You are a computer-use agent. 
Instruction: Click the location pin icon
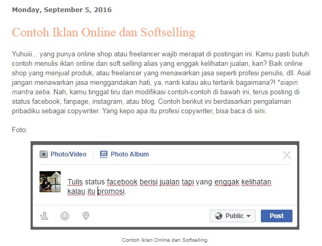tap(85, 216)
